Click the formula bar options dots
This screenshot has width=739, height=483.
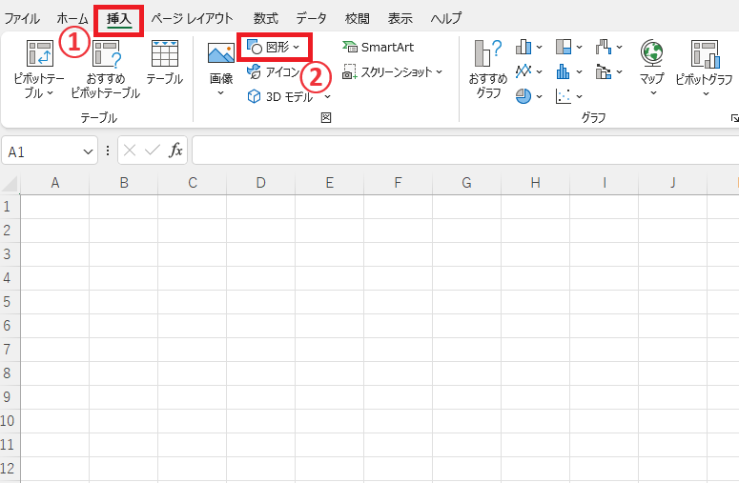coord(108,151)
